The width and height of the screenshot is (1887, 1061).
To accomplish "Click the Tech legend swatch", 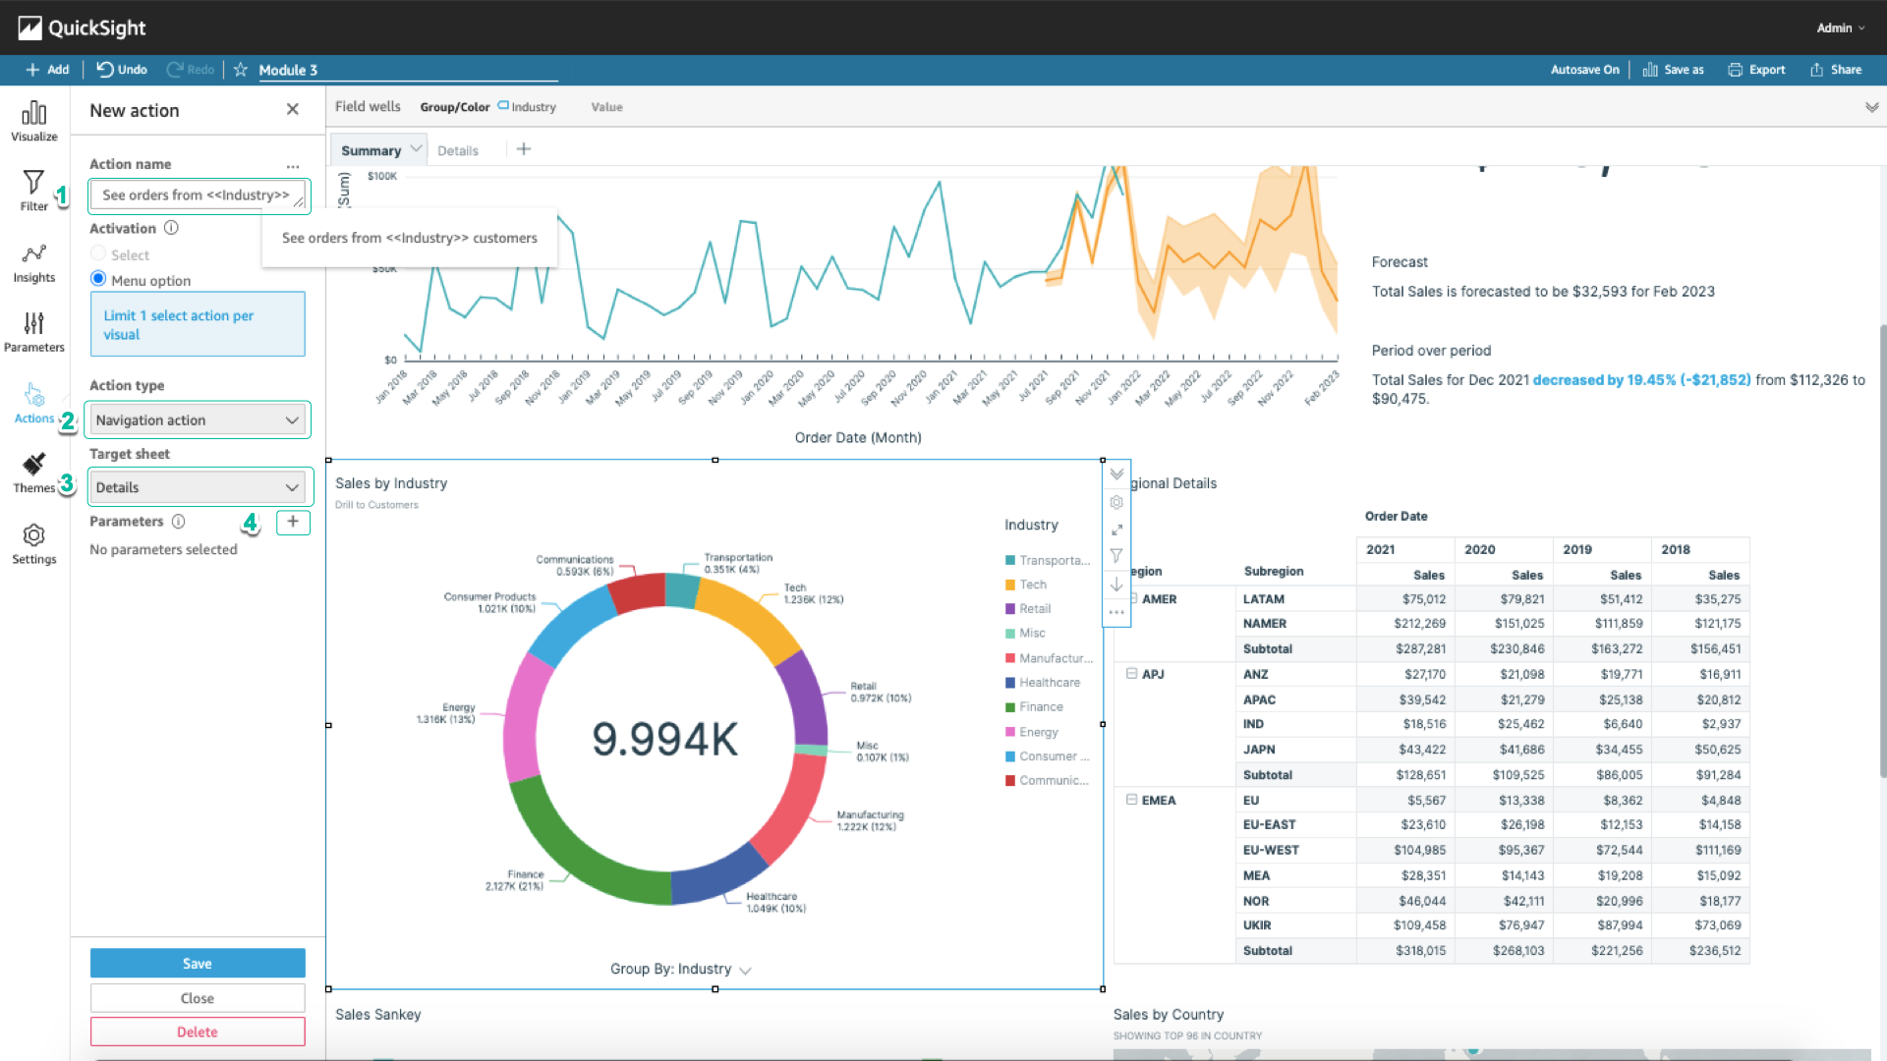I will click(1009, 585).
